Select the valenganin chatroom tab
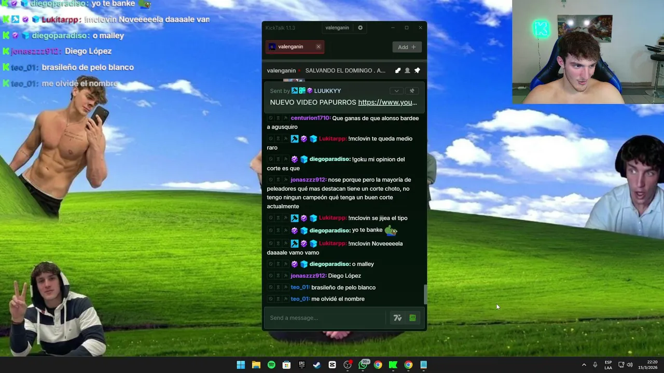The height and width of the screenshot is (373, 664). point(295,47)
